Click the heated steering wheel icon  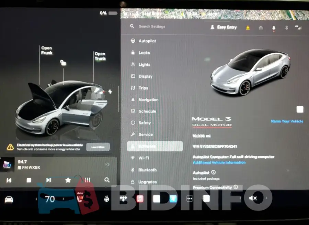pos(107,199)
